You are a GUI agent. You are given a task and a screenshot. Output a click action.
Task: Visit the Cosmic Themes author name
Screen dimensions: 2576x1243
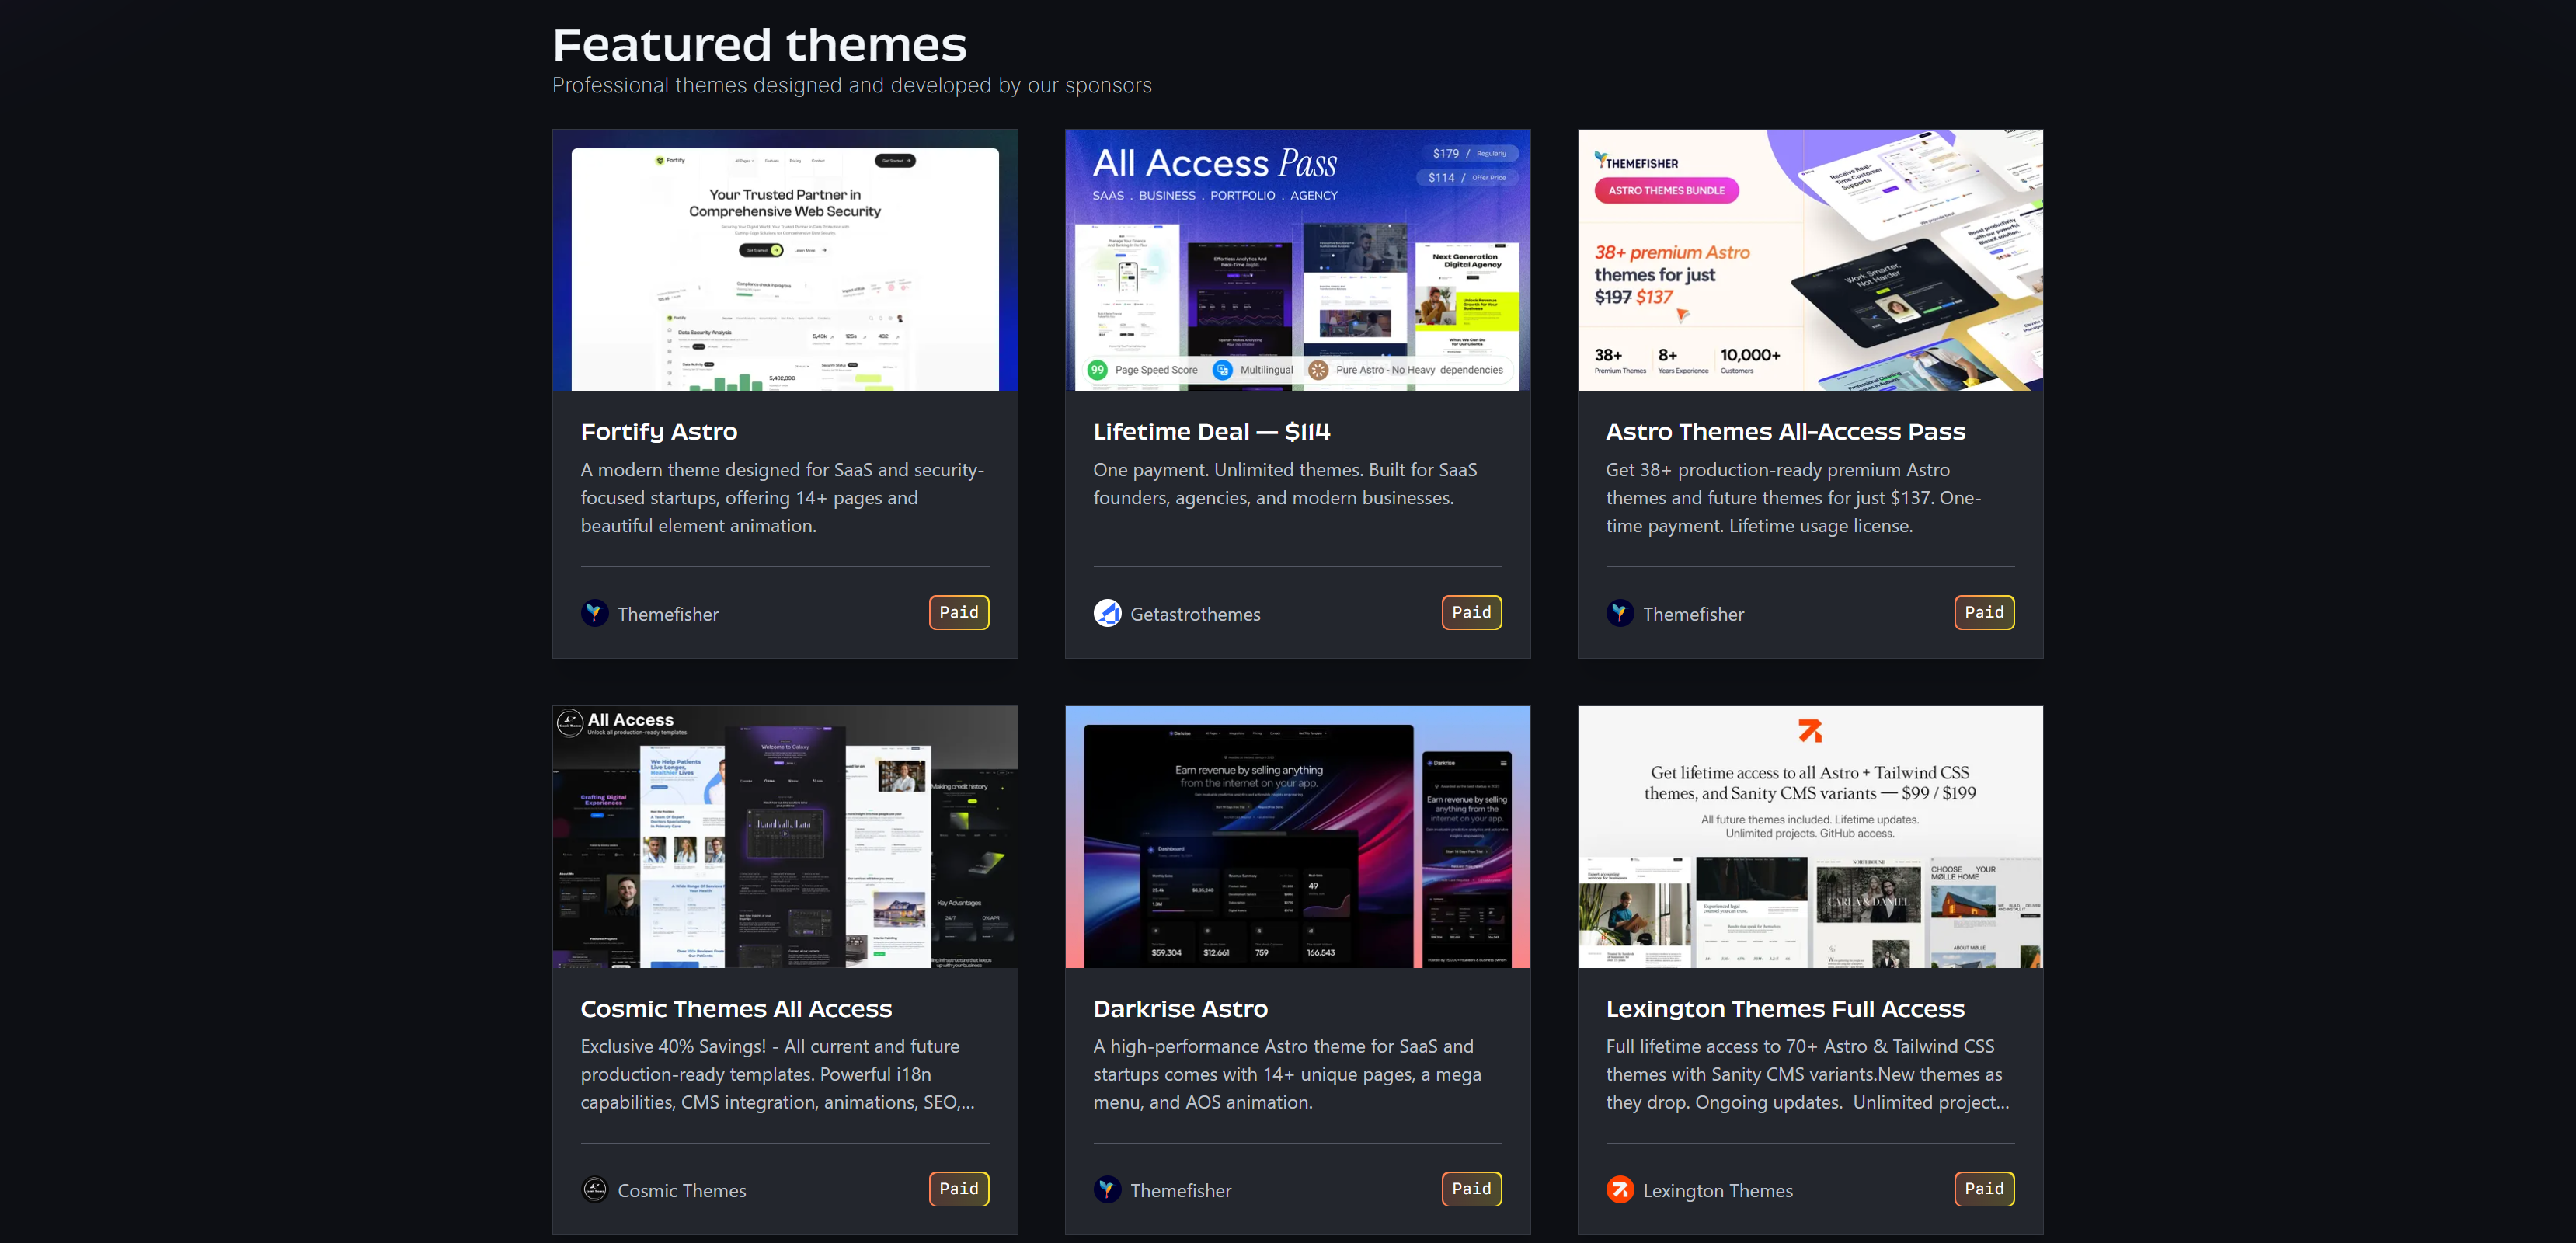tap(682, 1190)
